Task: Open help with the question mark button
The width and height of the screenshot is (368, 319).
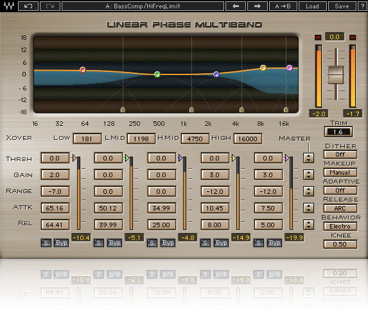Action: pos(362,6)
